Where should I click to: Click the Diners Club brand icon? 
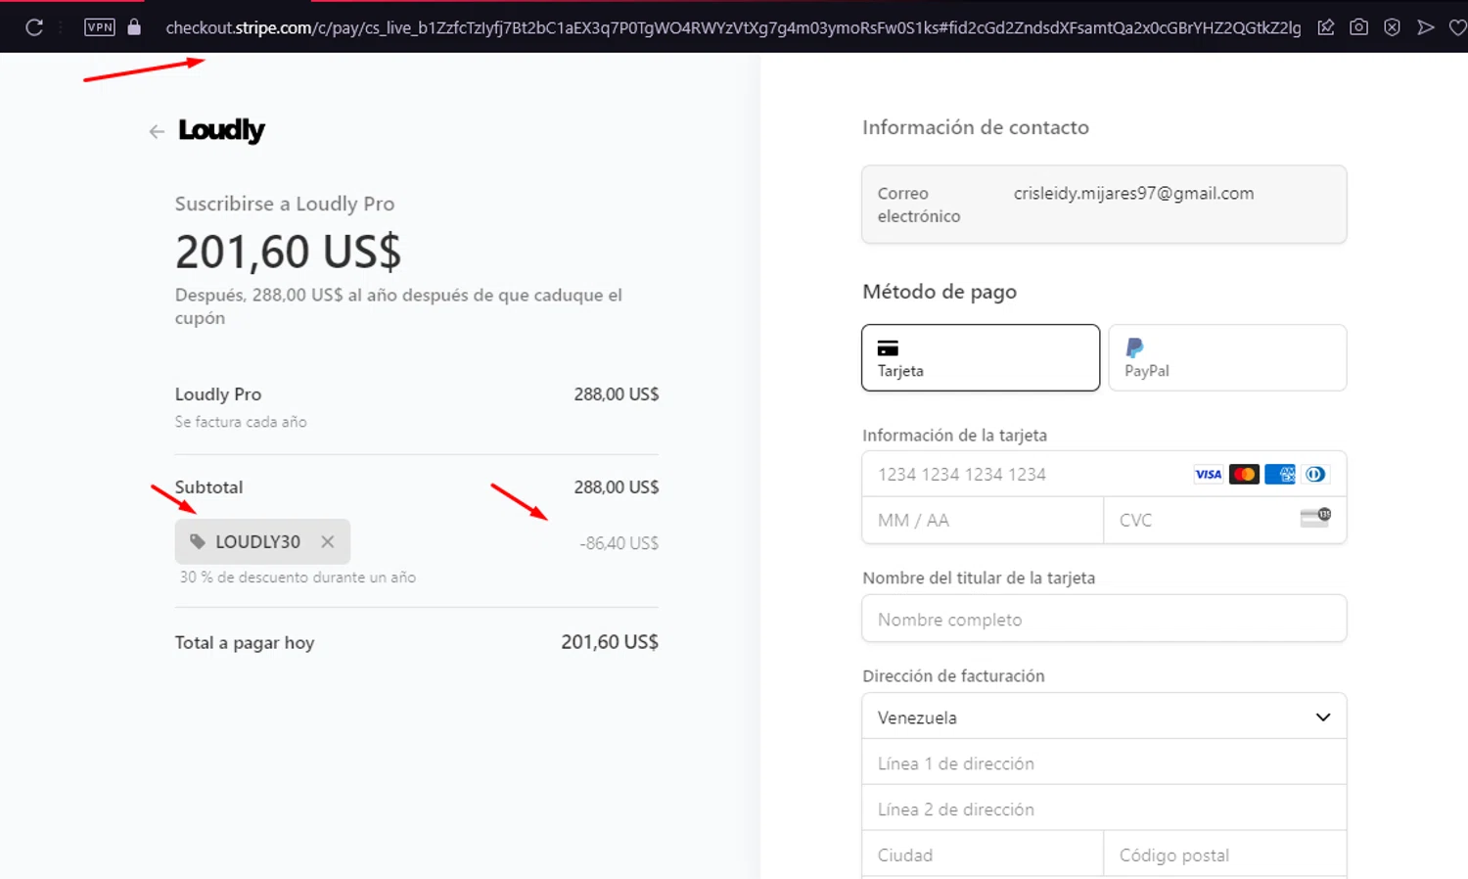1315,474
